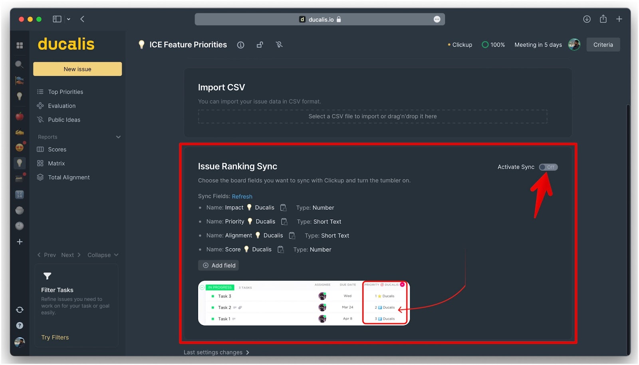Image resolution: width=639 pixels, height=365 pixels.
Task: Click the Safari downloads icon
Action: 587,19
